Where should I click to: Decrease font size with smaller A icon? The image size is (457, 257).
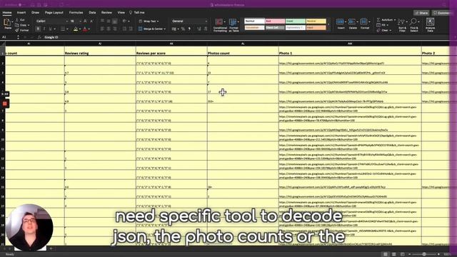coord(91,21)
